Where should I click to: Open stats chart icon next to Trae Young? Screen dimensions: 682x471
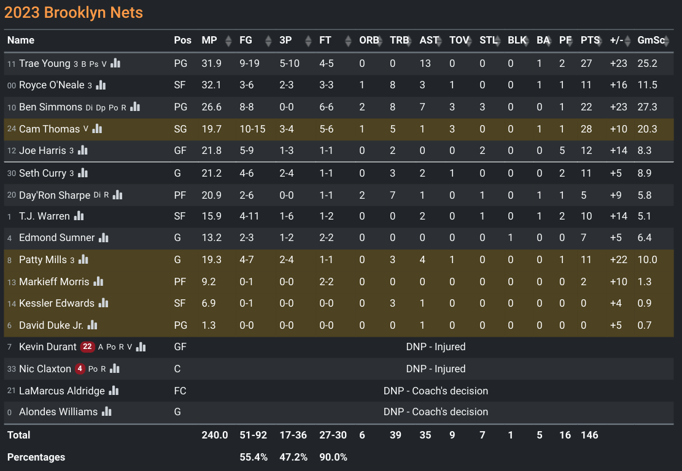coord(115,63)
